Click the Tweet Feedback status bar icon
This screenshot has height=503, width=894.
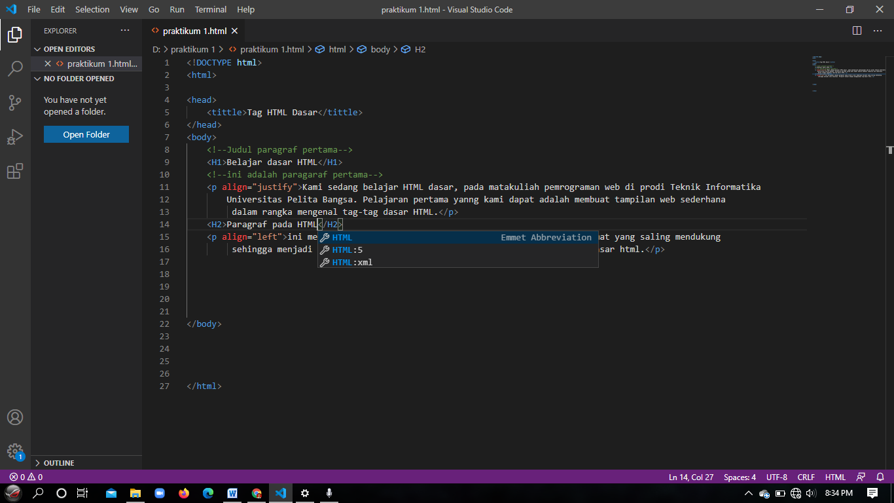tap(861, 477)
